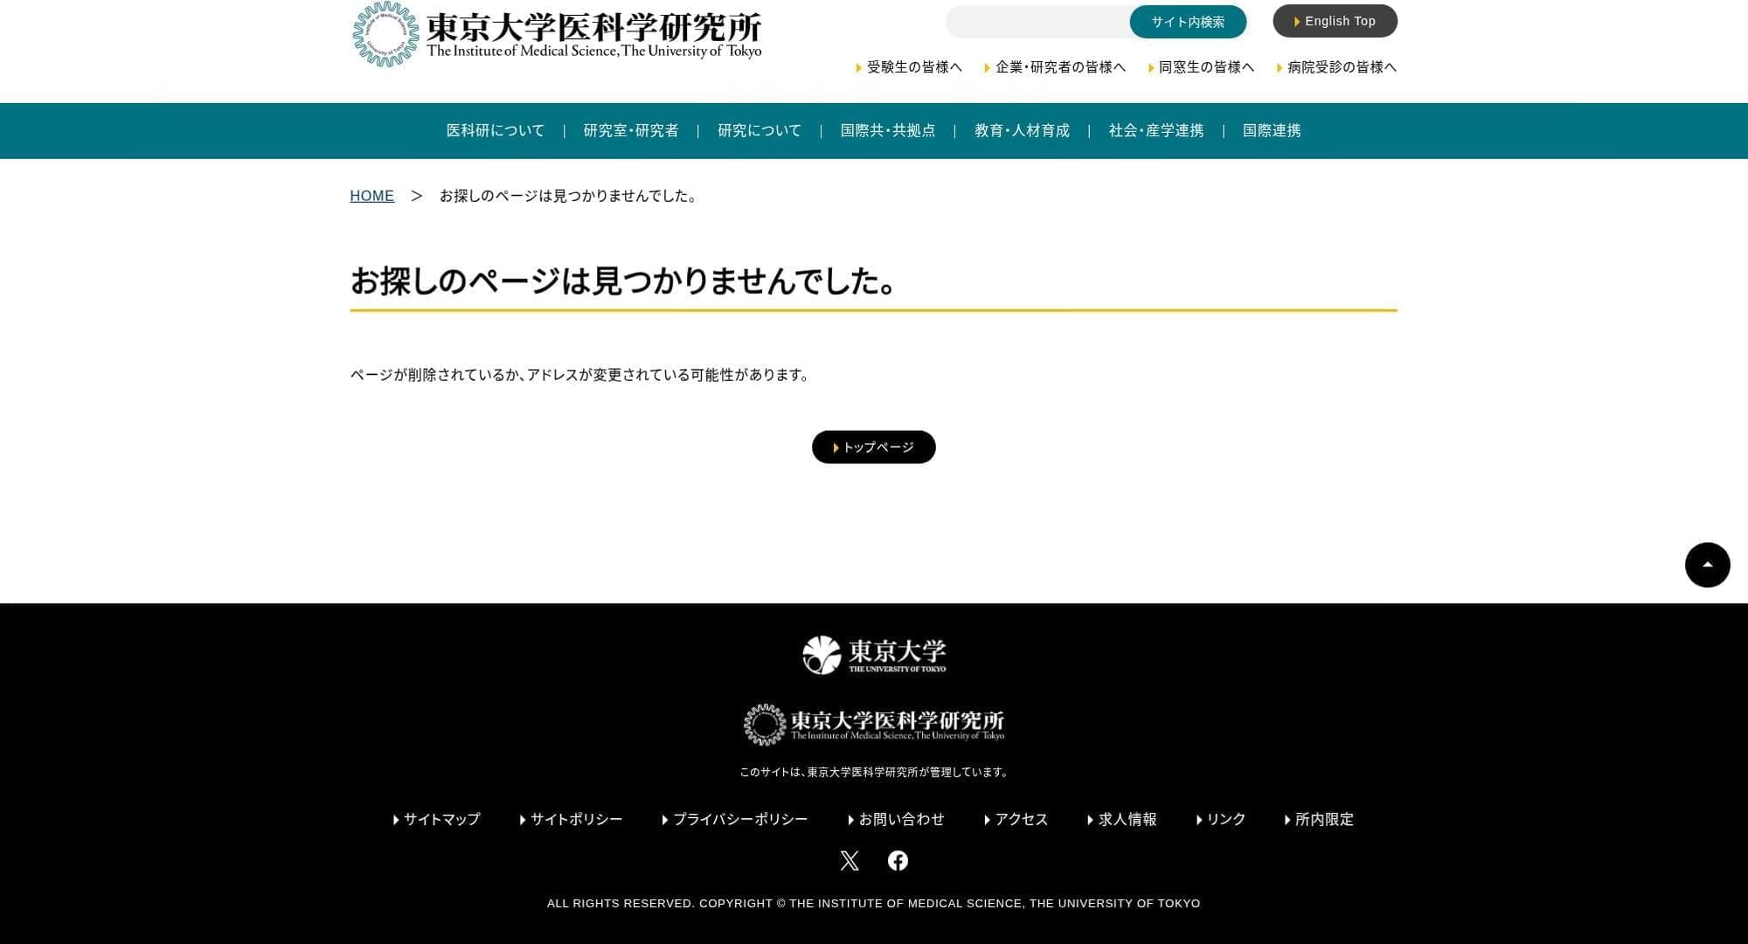This screenshot has width=1748, height=944.
Task: Open the サイトマップ footer link
Action: pos(441,820)
